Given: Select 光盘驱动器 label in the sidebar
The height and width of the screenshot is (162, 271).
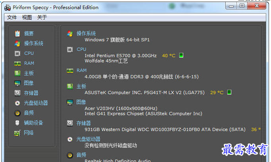Looking at the screenshot, I should coord(36,103).
